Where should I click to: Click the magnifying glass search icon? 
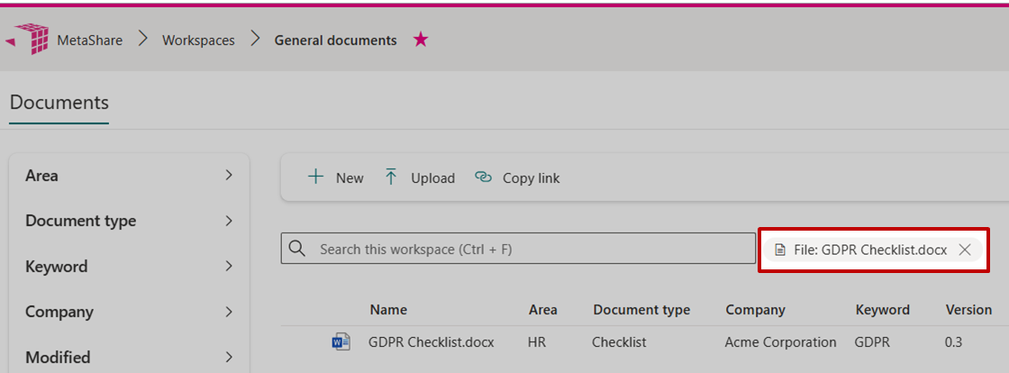pos(298,249)
